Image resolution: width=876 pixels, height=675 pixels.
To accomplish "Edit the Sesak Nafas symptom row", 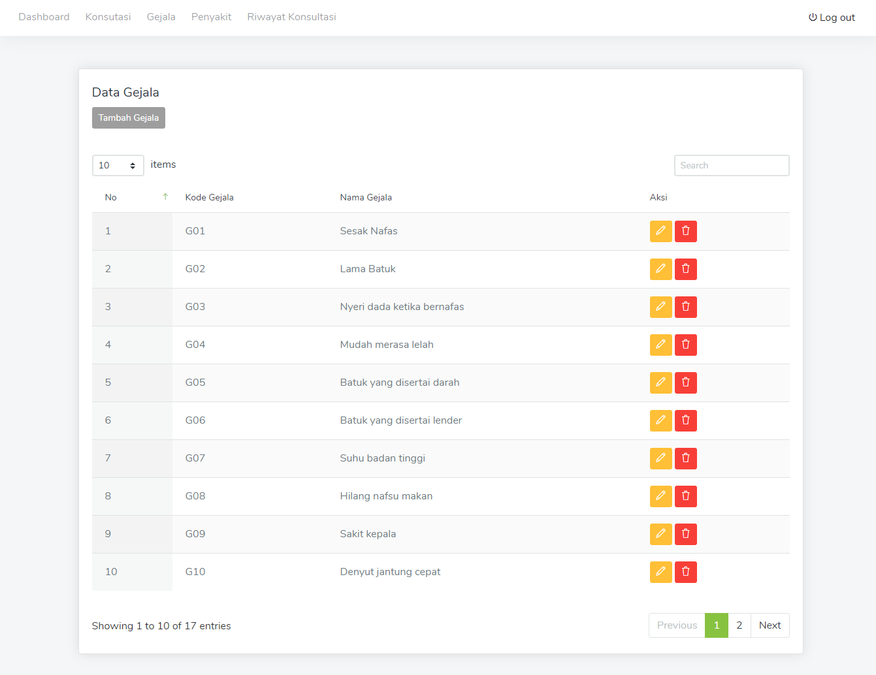I will (660, 231).
